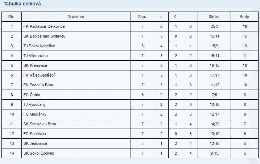The width and height of the screenshot is (260, 164).
Task: Click FK Rájec-Jestřebí team entry
Action: coord(39,75)
